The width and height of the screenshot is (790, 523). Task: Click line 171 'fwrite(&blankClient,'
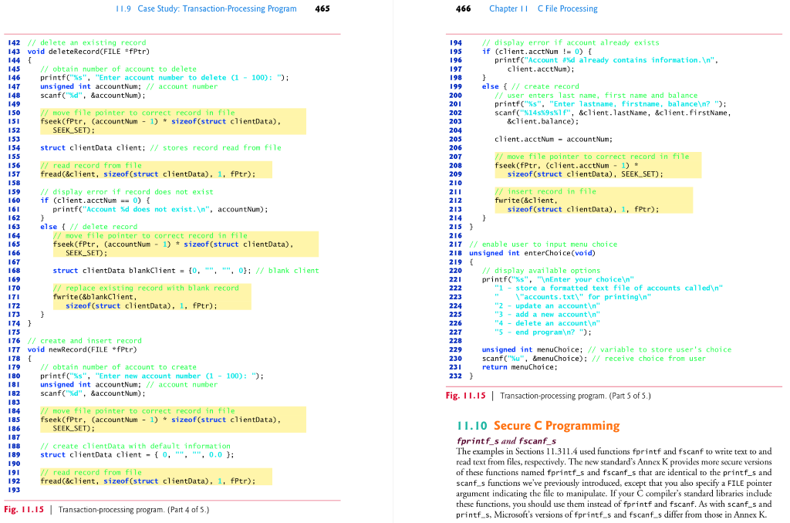tap(95, 297)
